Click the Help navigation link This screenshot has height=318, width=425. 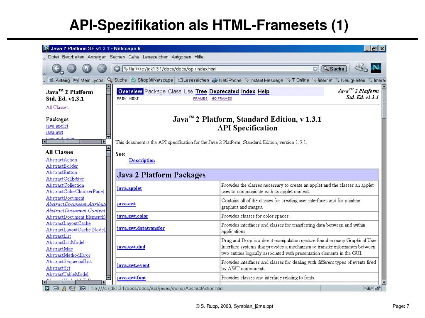pyautogui.click(x=264, y=92)
